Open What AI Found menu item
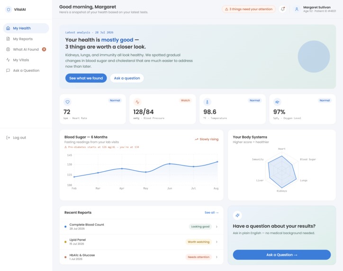 pyautogui.click(x=26, y=49)
